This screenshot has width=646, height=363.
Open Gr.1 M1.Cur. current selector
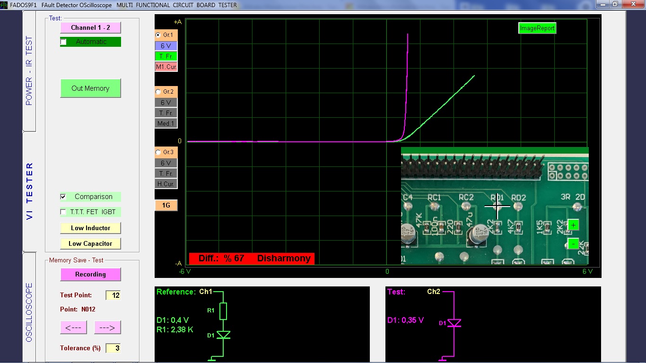point(166,67)
